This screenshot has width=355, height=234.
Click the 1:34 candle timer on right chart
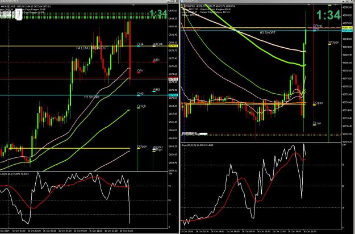pyautogui.click(x=328, y=15)
